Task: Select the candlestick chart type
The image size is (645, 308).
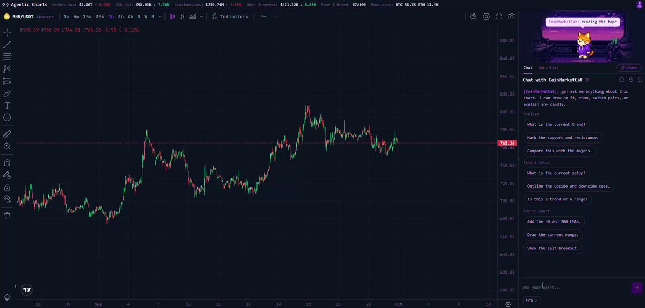Action: point(173,17)
